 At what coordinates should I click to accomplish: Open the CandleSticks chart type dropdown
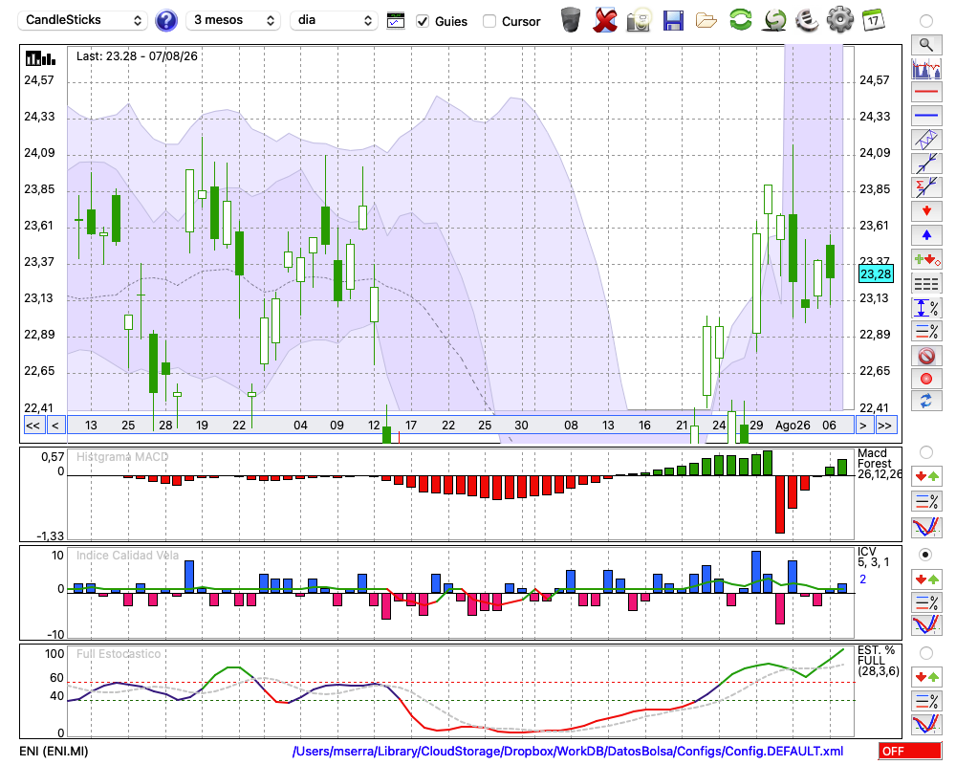coord(83,20)
